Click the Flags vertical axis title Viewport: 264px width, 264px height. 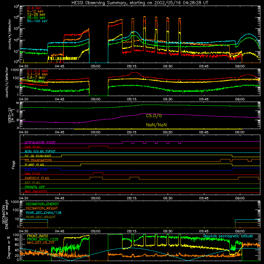14,165
